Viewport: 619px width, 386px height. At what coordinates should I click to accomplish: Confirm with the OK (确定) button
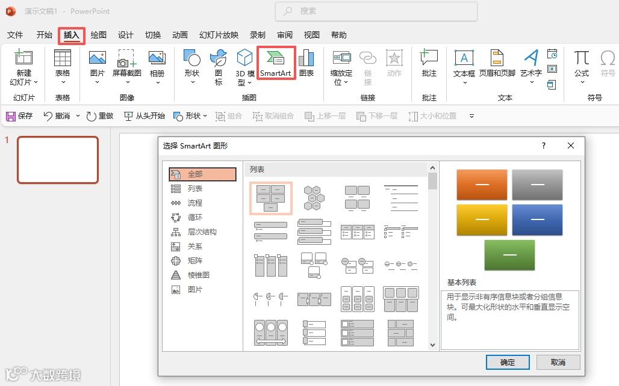(x=508, y=363)
